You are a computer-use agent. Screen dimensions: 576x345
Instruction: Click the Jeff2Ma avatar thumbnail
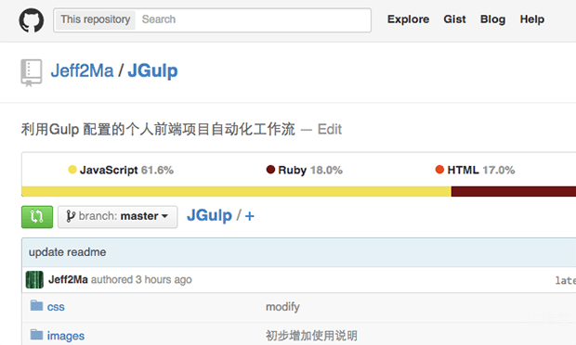click(x=34, y=280)
